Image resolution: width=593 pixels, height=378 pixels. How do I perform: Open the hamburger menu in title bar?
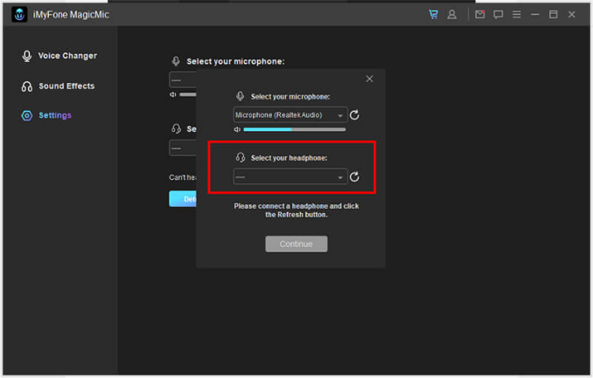[517, 15]
